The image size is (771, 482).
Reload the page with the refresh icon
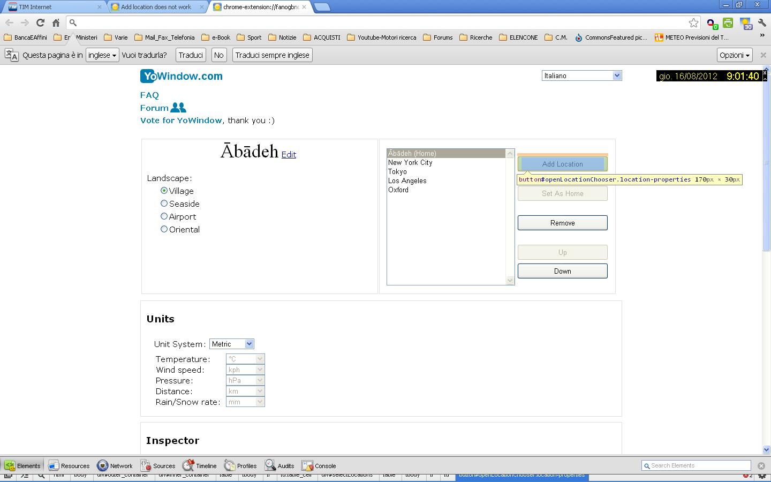[40, 22]
